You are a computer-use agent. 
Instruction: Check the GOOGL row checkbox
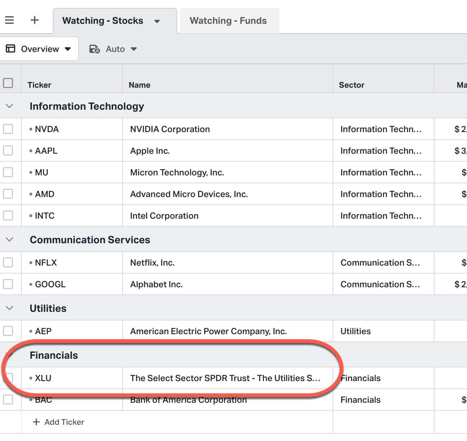pyautogui.click(x=8, y=284)
